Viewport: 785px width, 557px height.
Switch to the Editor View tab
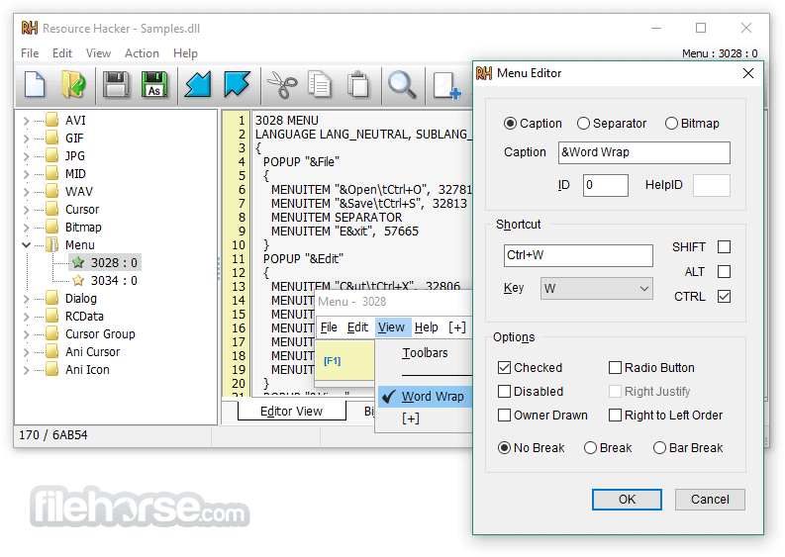tap(291, 411)
